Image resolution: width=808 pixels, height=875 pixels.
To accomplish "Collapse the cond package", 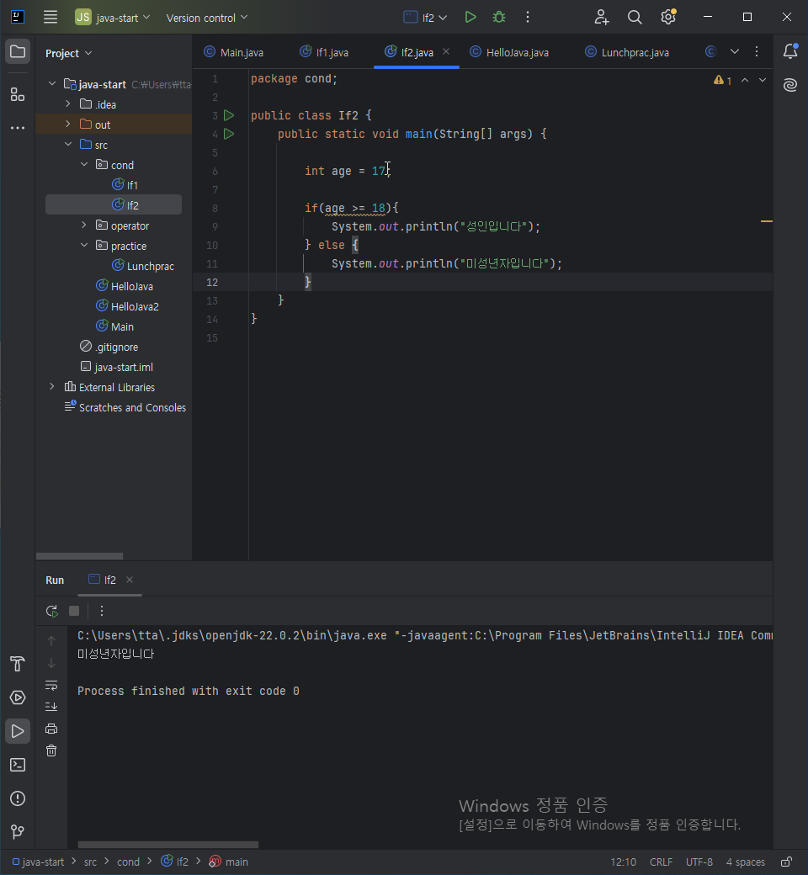I will point(84,165).
